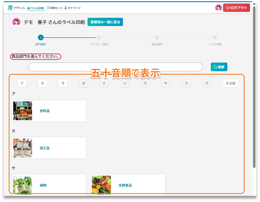Select the 加工品 department thumbnail
This screenshot has height=202, width=260.
click(22, 148)
